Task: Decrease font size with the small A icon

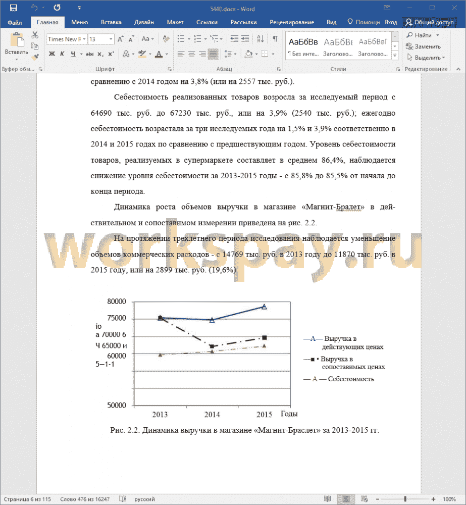Action: coord(131,39)
